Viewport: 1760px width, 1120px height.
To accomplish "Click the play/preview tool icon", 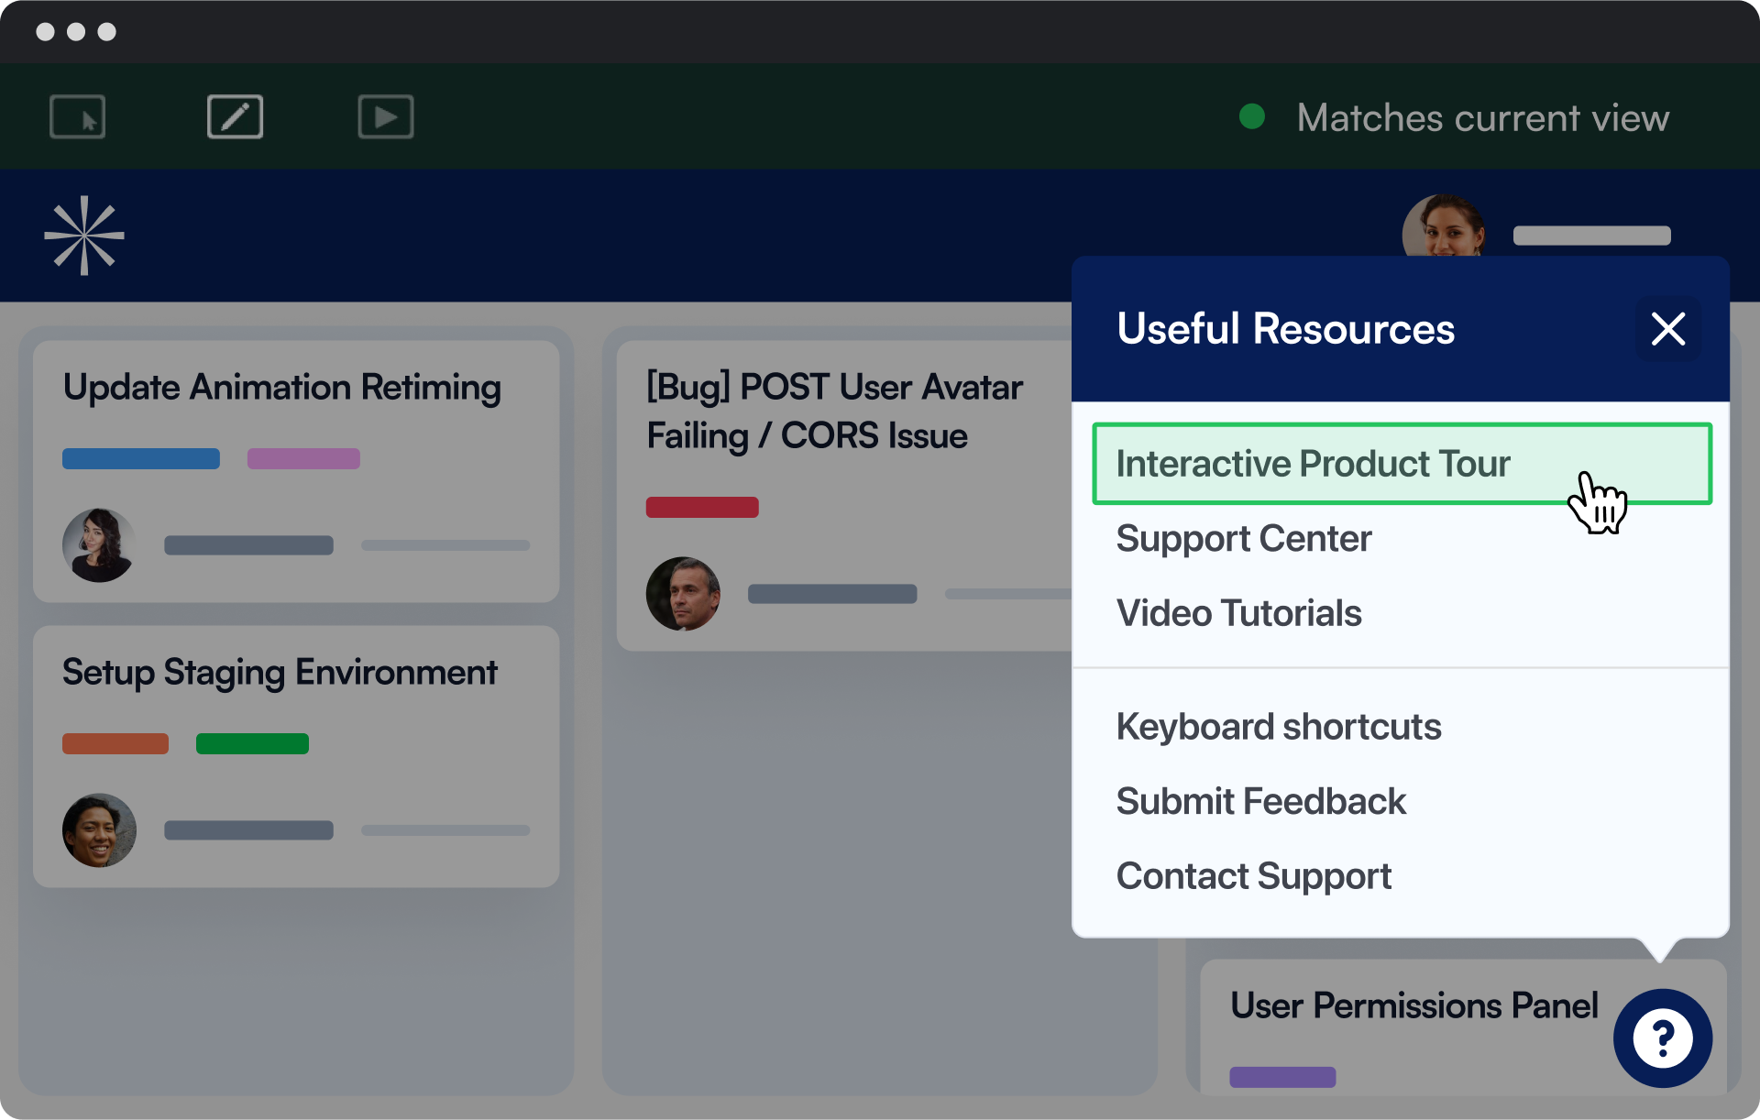I will coord(385,116).
